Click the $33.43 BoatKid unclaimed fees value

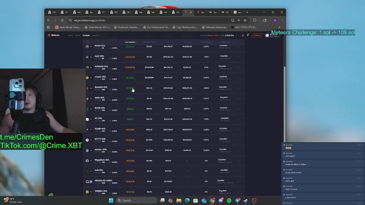149,88
